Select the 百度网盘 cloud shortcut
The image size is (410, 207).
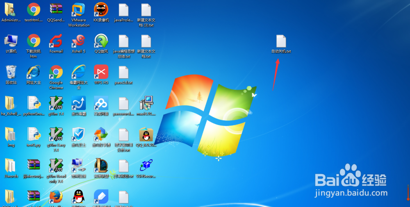pyautogui.click(x=101, y=106)
